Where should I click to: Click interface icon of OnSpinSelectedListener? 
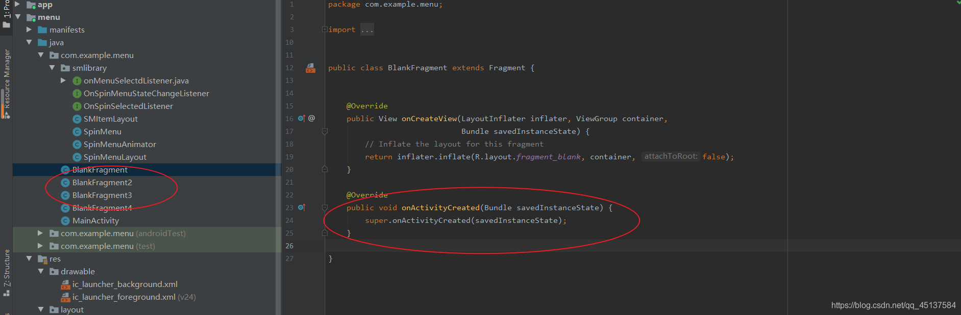(x=77, y=106)
